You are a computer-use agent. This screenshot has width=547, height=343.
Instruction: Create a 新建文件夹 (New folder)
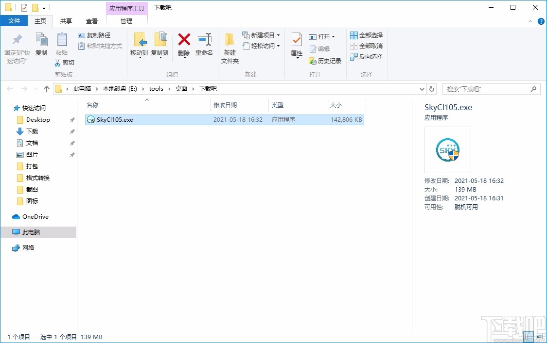tap(229, 47)
